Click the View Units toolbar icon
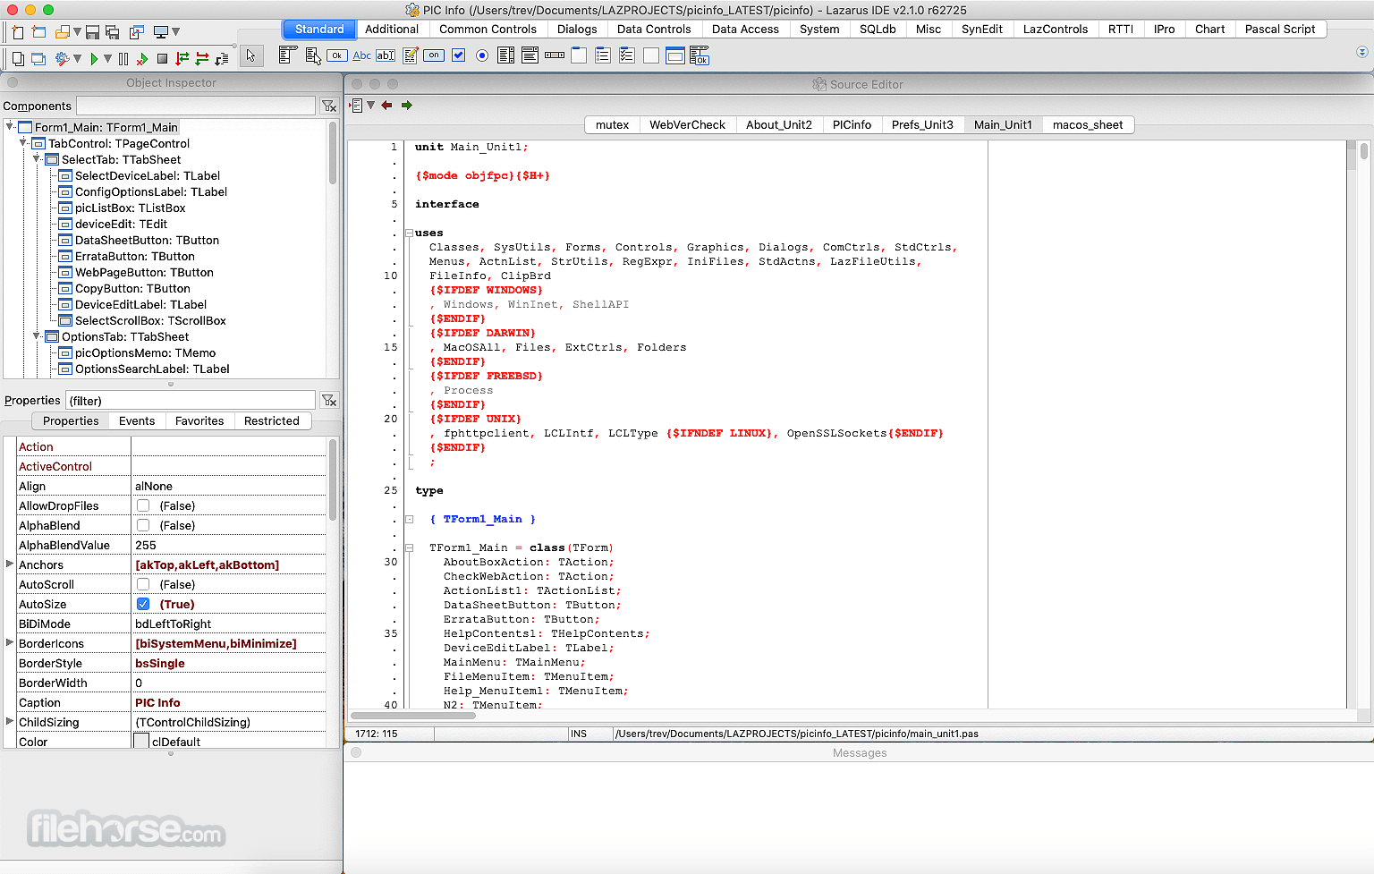The width and height of the screenshot is (1374, 874). pyautogui.click(x=18, y=59)
